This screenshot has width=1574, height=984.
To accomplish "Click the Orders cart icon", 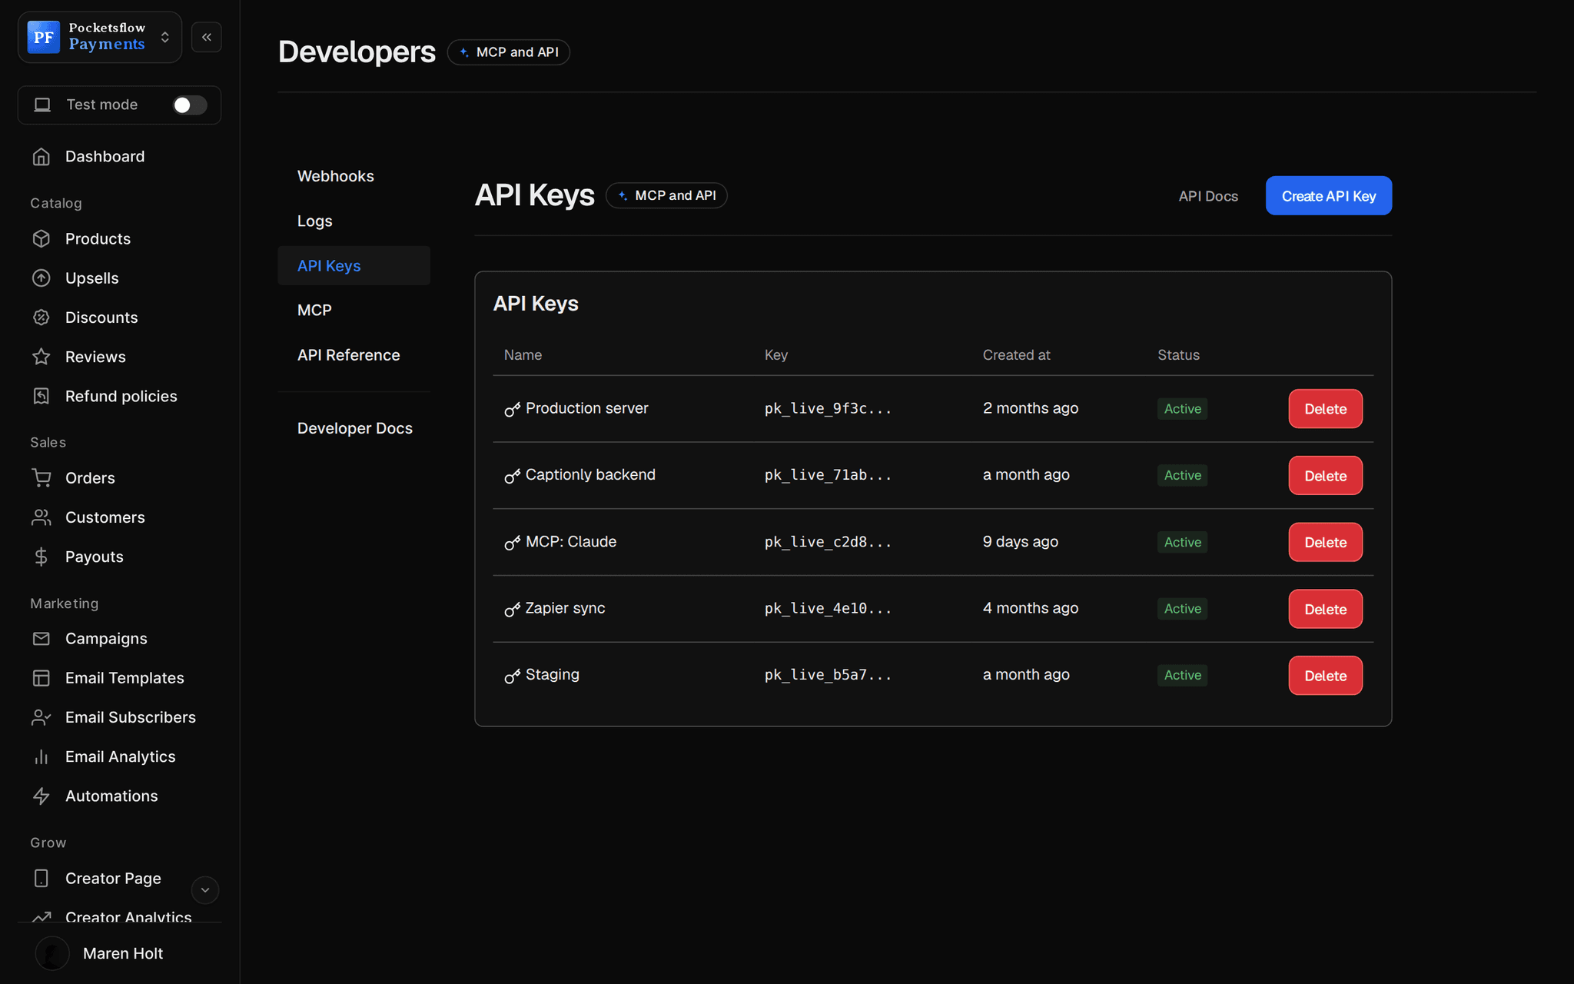I will pyautogui.click(x=42, y=478).
